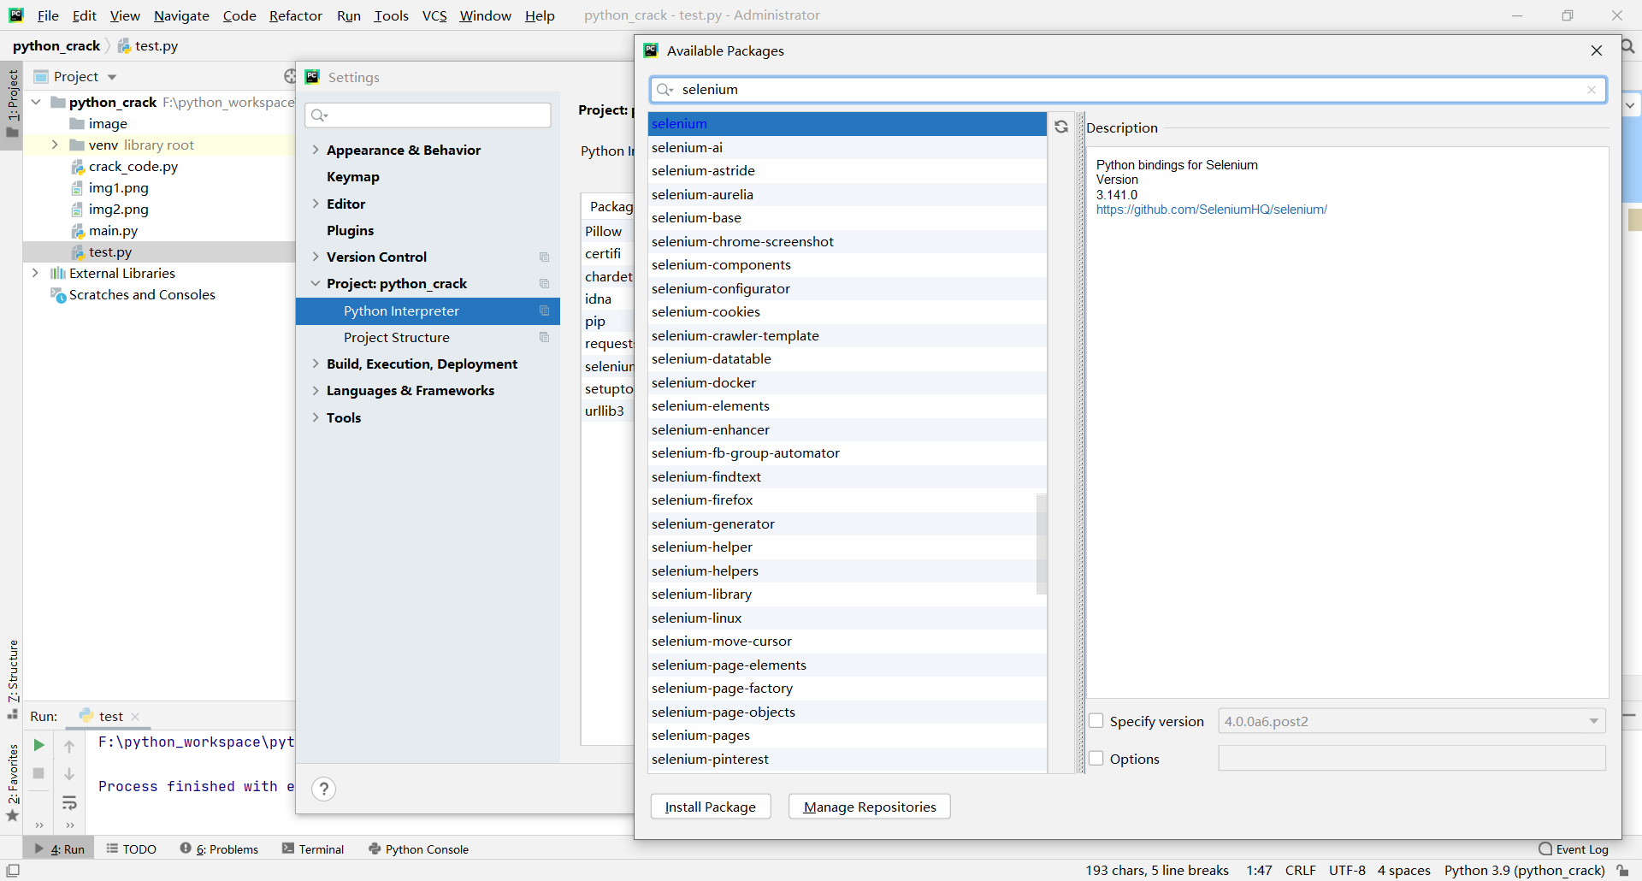Screen dimensions: 1642x881
Task: Select Keymap in Settings tree
Action: (352, 176)
